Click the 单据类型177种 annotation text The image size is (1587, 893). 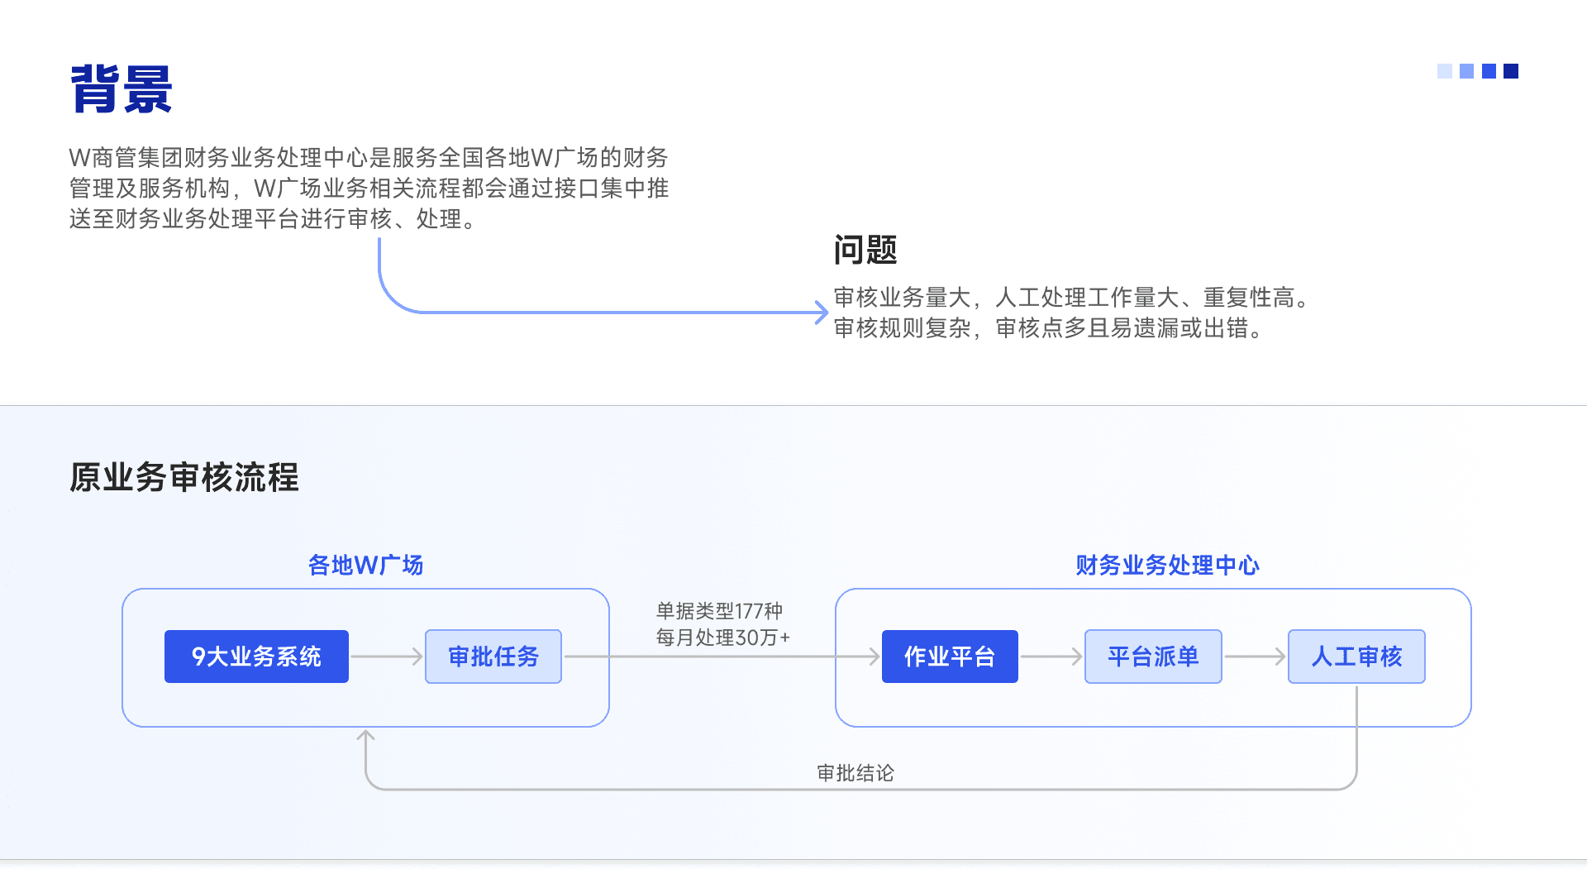[719, 611]
